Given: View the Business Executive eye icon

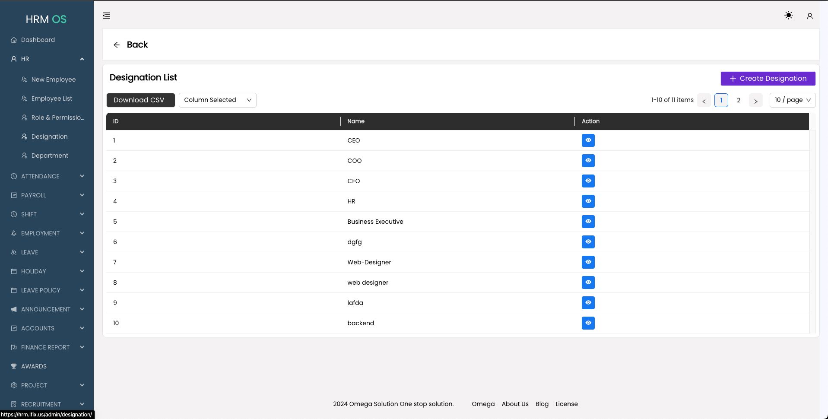Looking at the screenshot, I should point(588,222).
